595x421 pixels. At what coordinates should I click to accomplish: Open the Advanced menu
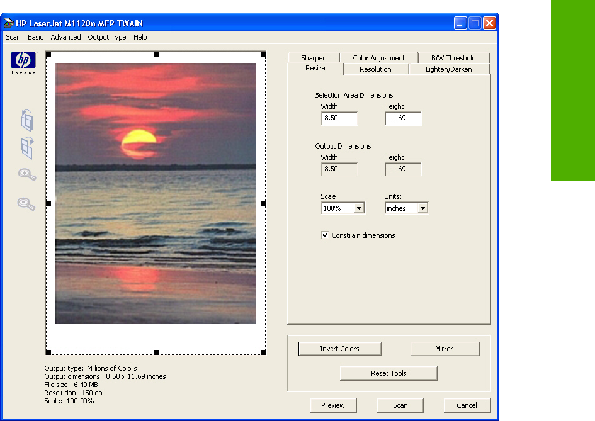65,37
